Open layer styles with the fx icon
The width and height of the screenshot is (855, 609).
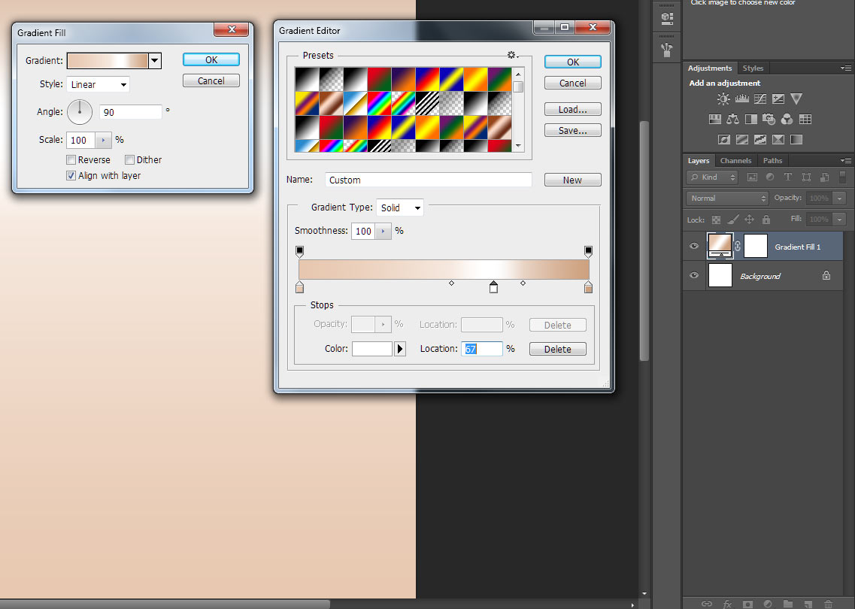click(x=726, y=603)
